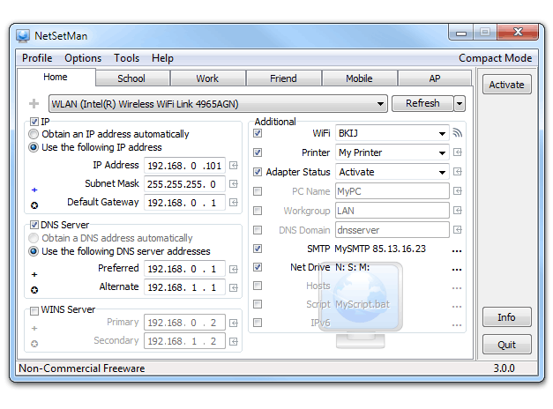553x409 pixels.
Task: Click the Quit button
Action: 506,345
